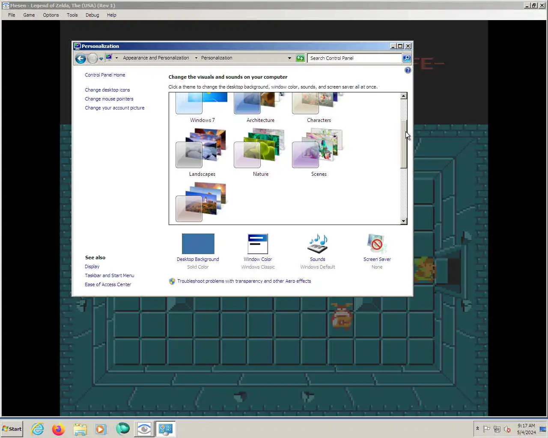Open Mesen Debug menu

pyautogui.click(x=92, y=15)
